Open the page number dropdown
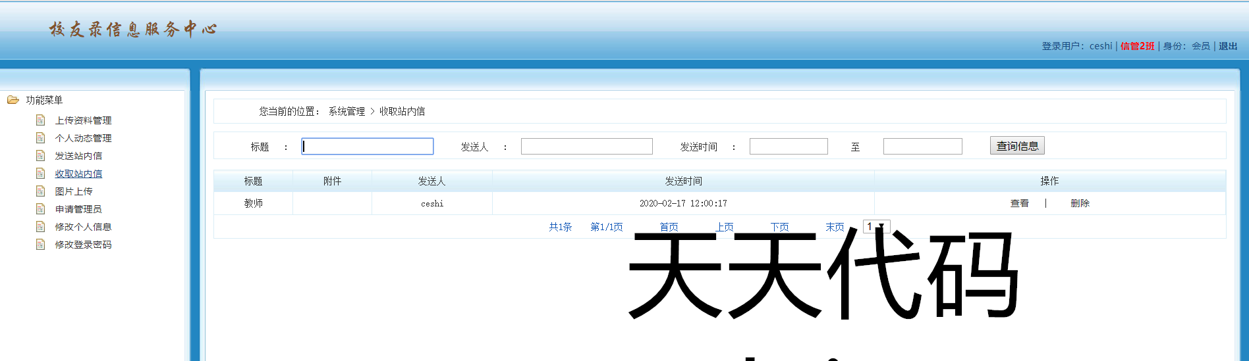The height and width of the screenshot is (361, 1249). (x=876, y=227)
